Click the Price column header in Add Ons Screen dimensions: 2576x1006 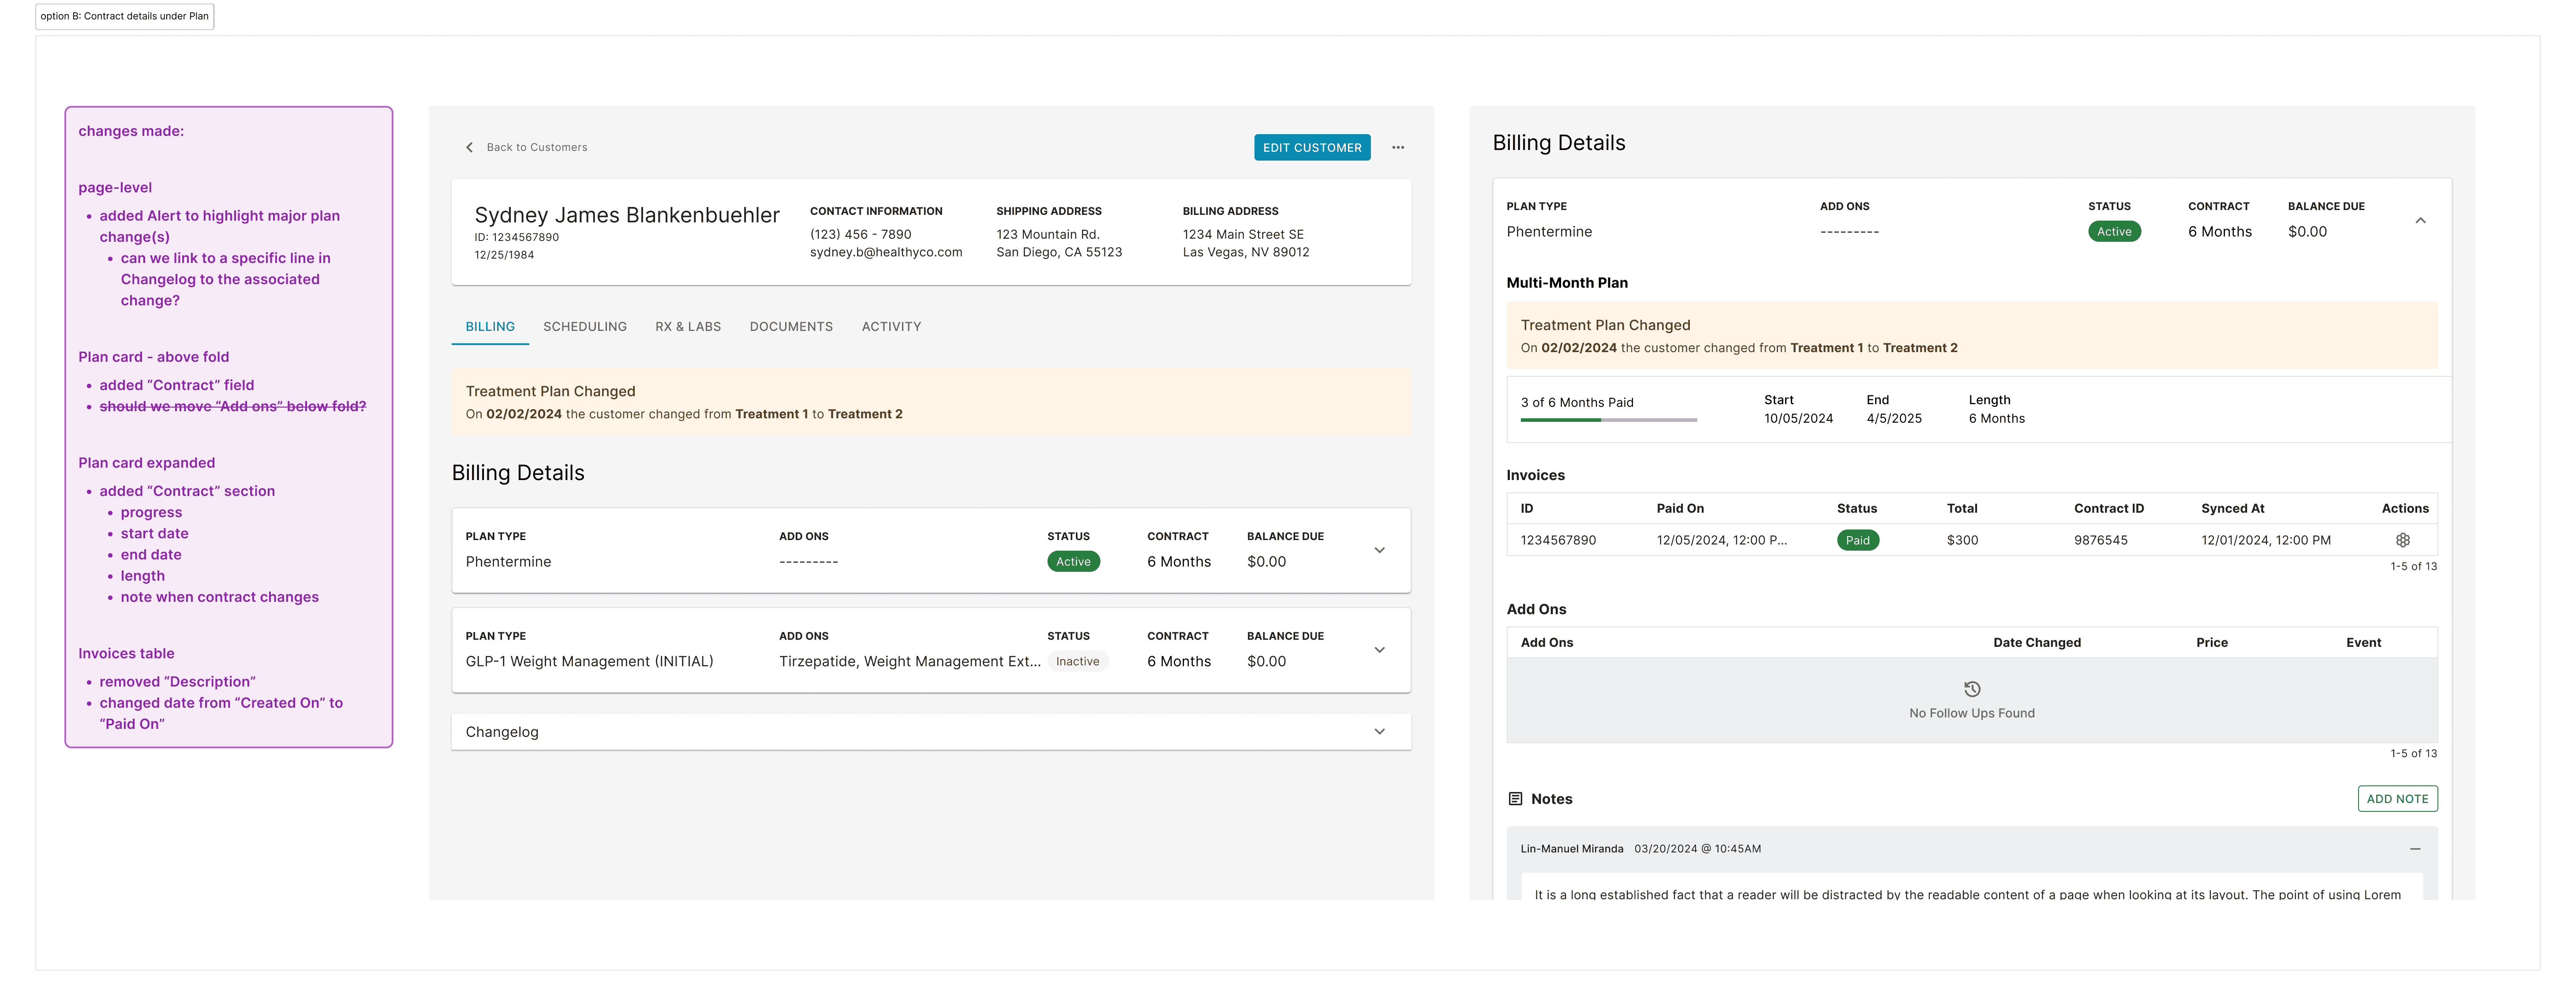pyautogui.click(x=2211, y=643)
